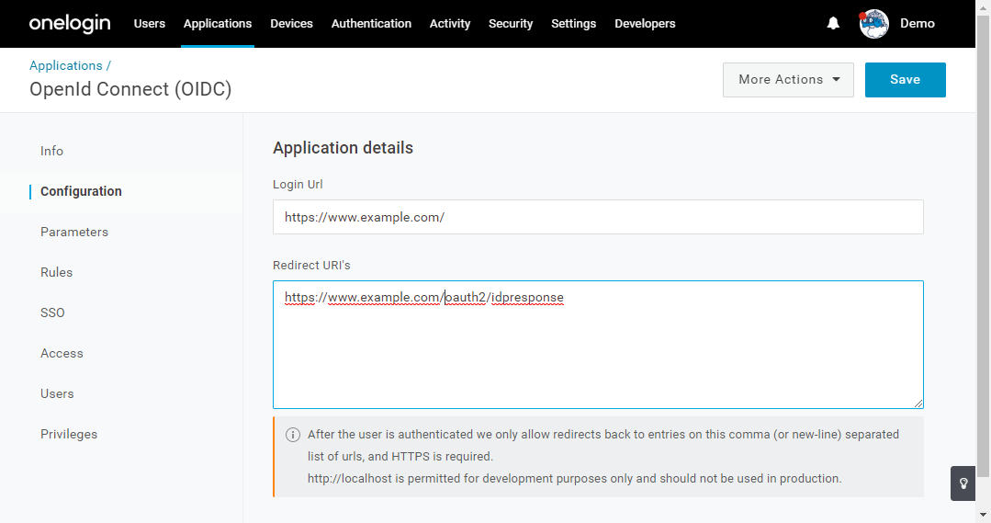
Task: Click the 'OpenId Connect (OIDC)' title
Action: click(130, 89)
